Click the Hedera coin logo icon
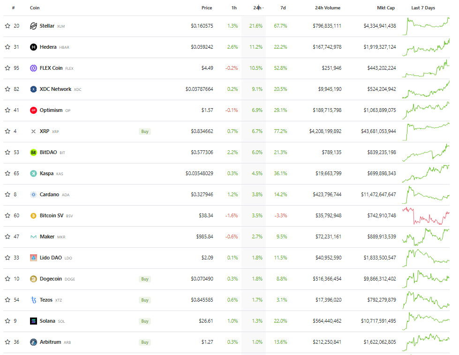459x355 pixels. click(x=33, y=47)
